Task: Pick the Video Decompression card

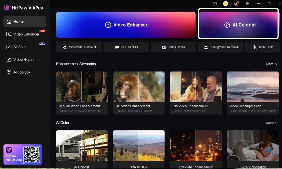Action: pos(253,93)
